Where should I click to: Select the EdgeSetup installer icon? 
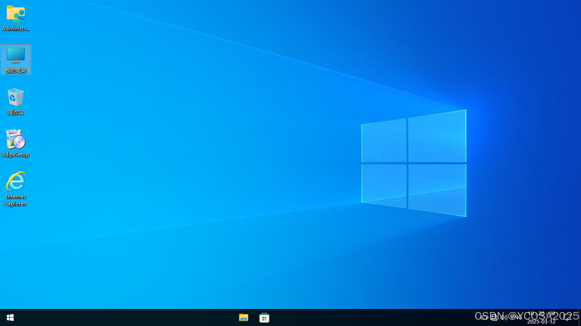(16, 143)
